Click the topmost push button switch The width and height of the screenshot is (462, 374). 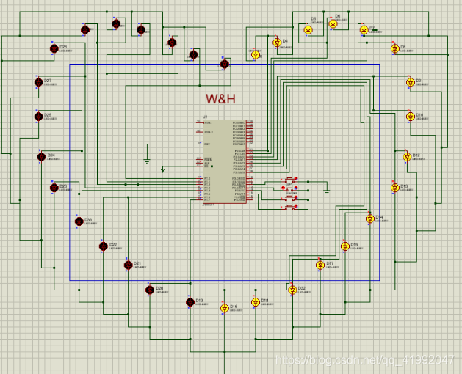289,179
